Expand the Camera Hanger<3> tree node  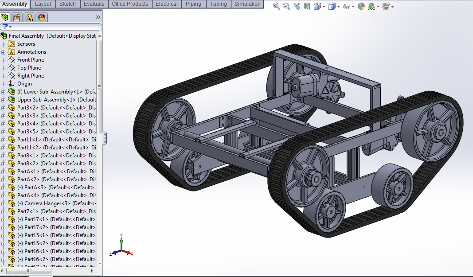point(3,204)
